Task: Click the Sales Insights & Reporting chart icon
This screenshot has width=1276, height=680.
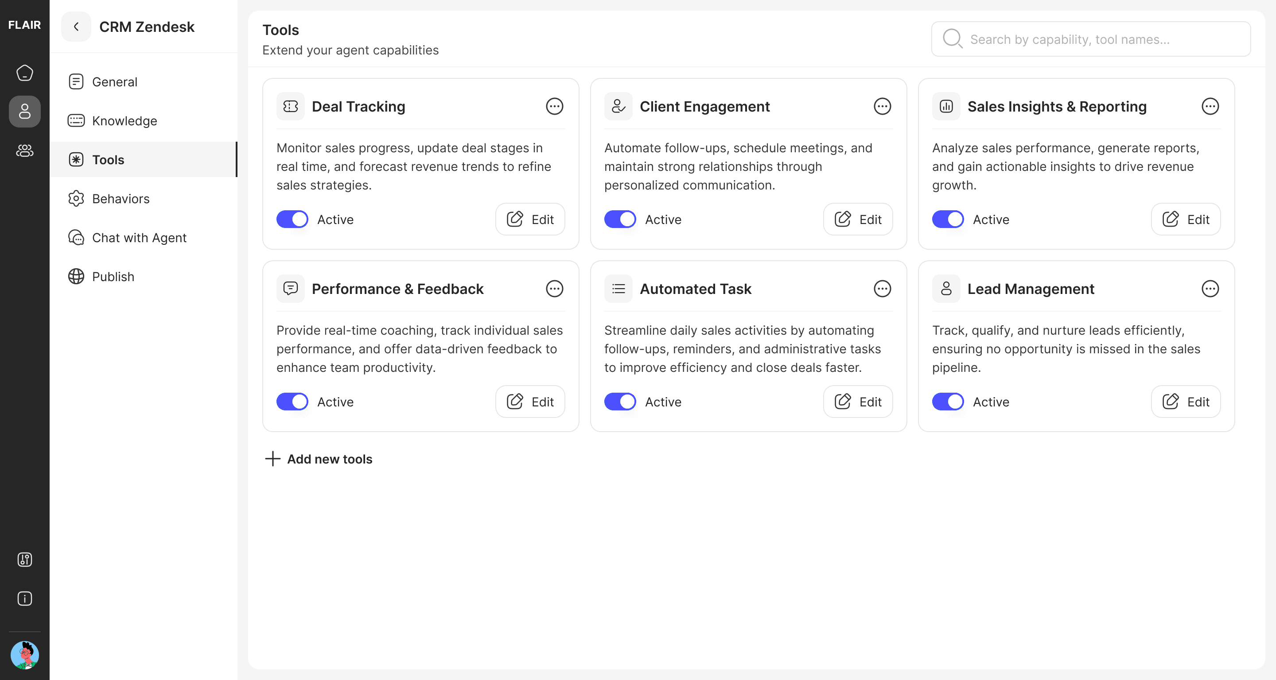Action: 945,106
